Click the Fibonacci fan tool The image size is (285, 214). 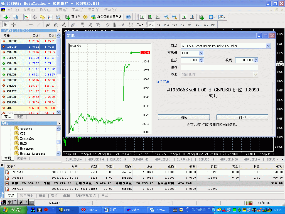91,25
